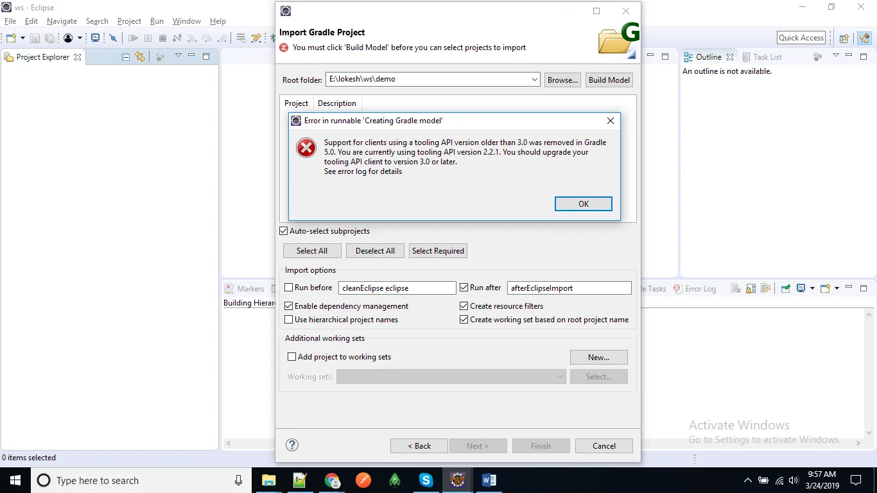
Task: Click the Skip All Breakpoints toolbar icon
Action: click(113, 38)
